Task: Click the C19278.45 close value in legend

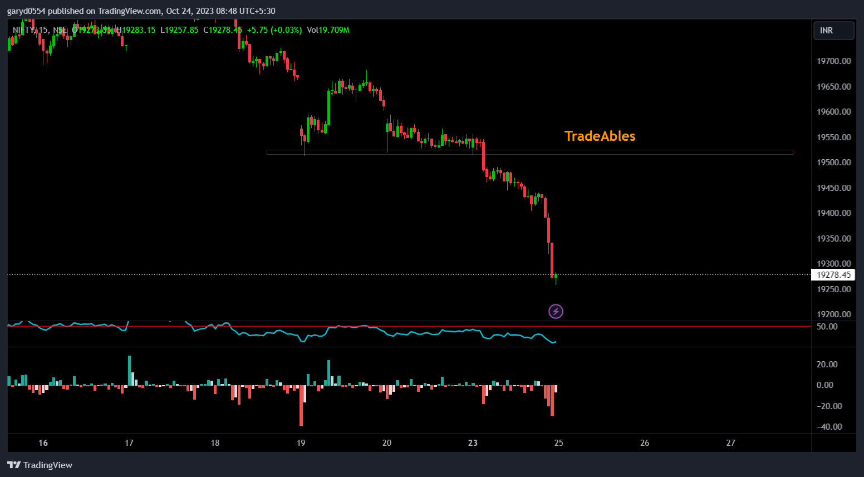Action: click(x=223, y=30)
